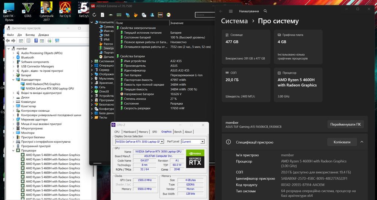Click the AIDA64 Refresh toolbar icon

pyautogui.click(x=94, y=15)
